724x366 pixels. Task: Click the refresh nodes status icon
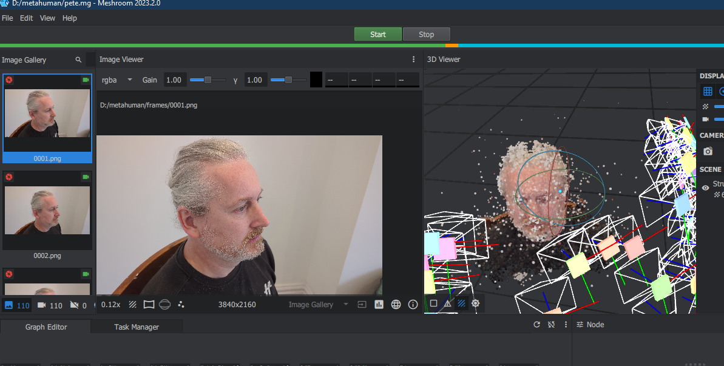coord(536,325)
